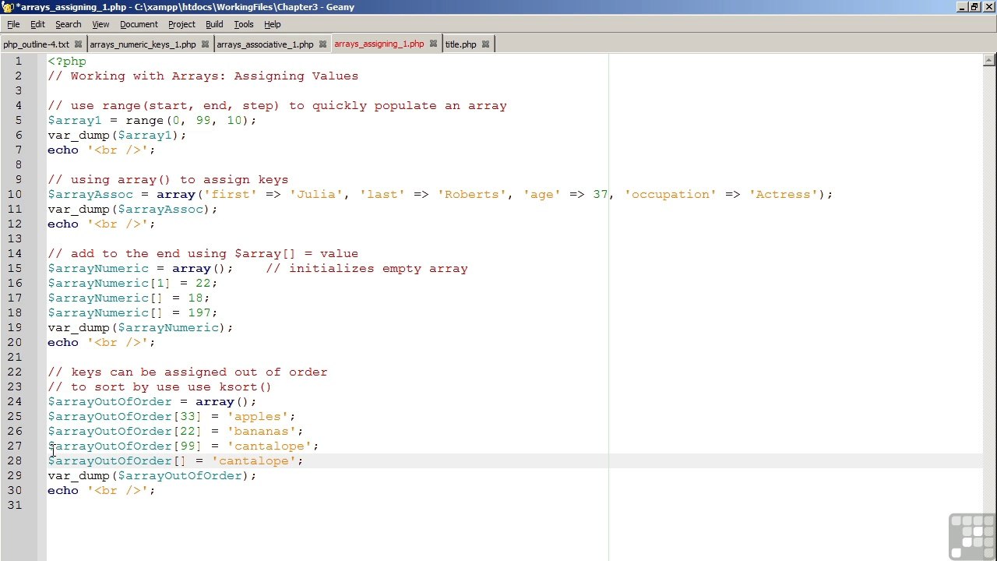Place cursor in '$array1 = range(0, 99, 10);'

[152, 120]
